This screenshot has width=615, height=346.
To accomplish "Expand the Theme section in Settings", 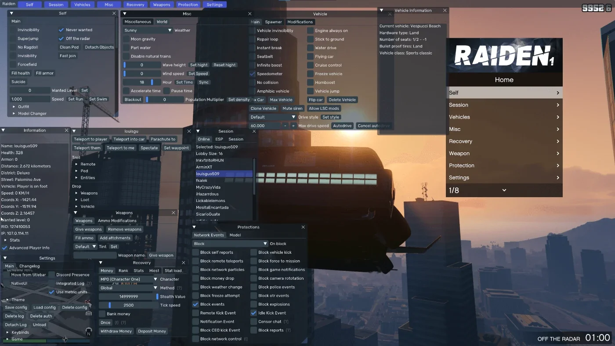I will point(7,300).
